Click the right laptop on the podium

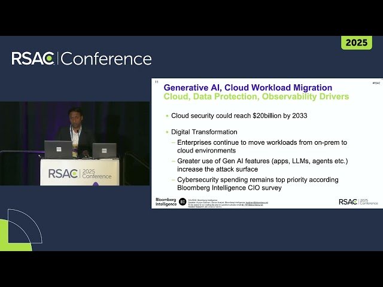pos(104,150)
